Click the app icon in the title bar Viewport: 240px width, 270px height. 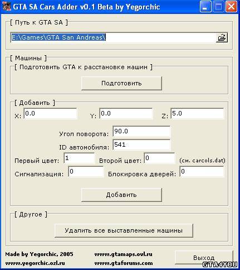[x=6, y=7]
